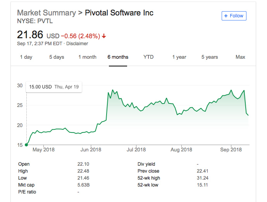Click the May 2018 axis label
This screenshot has width=267, height=202.
coord(43,149)
